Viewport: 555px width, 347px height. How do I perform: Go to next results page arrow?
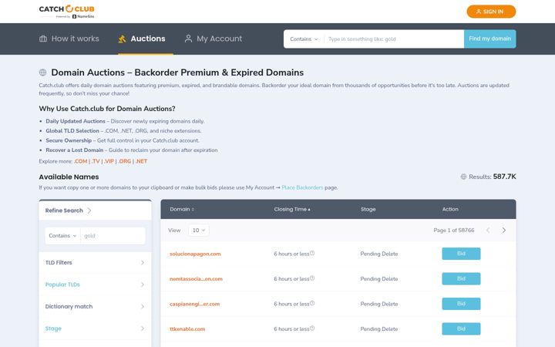click(x=503, y=230)
